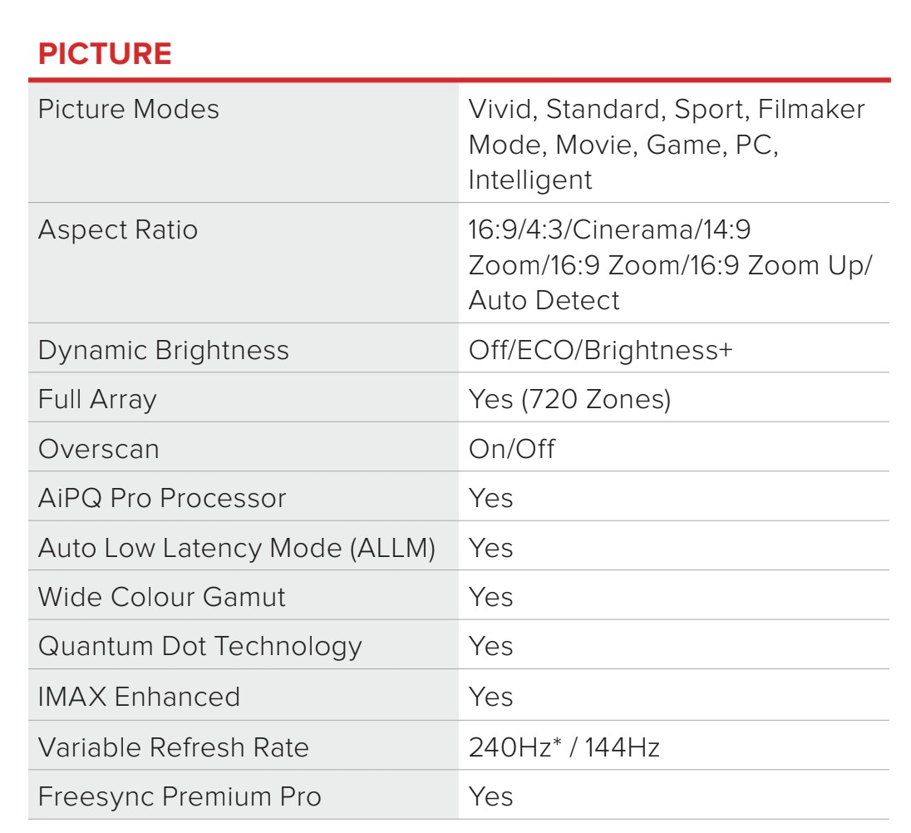911x833 pixels.
Task: Click the On/Off Overscan value
Action: click(x=511, y=449)
